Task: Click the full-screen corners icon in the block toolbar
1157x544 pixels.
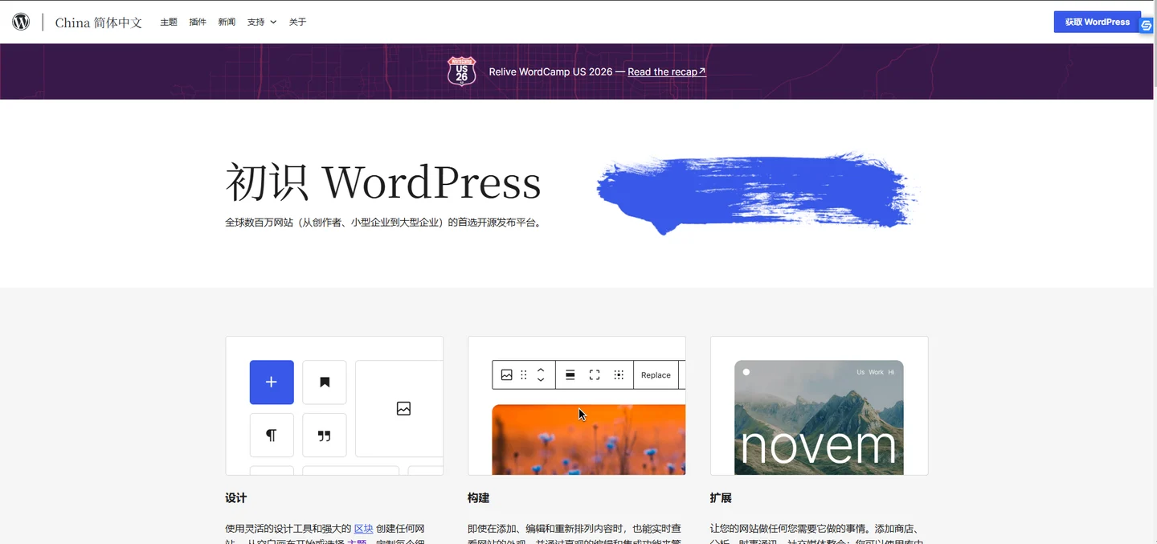Action: click(595, 375)
